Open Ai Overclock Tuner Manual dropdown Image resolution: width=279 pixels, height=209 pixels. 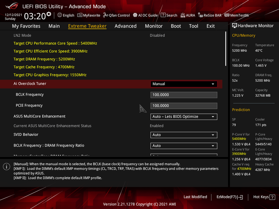pos(184,84)
